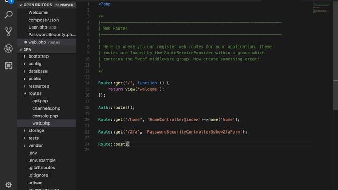Open the artisan file
Image resolution: width=338 pixels, height=190 pixels.
click(x=35, y=183)
